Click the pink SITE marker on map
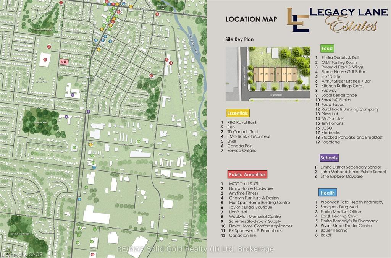391x258 pixels. coord(64,62)
